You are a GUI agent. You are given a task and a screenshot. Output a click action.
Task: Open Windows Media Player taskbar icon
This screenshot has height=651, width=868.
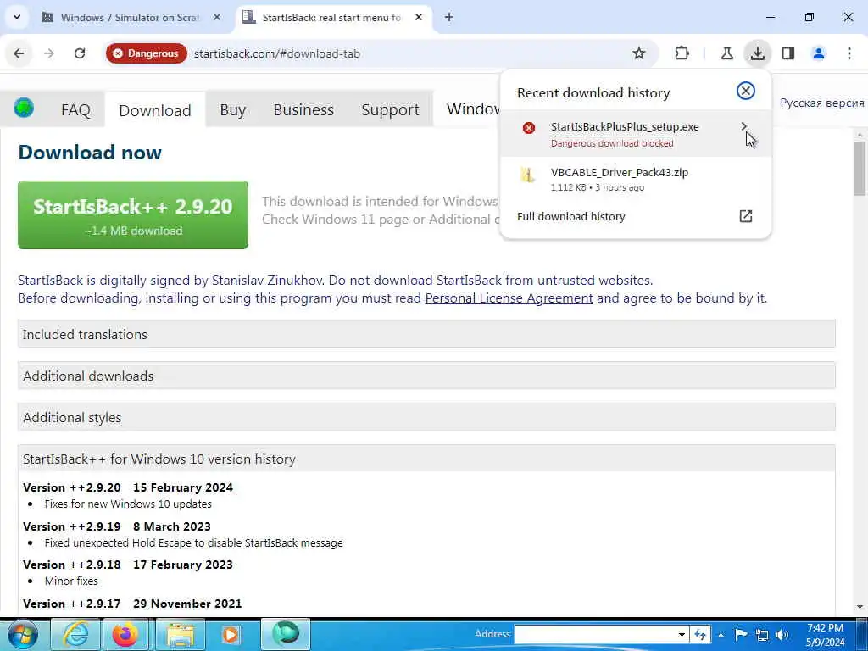(x=231, y=634)
